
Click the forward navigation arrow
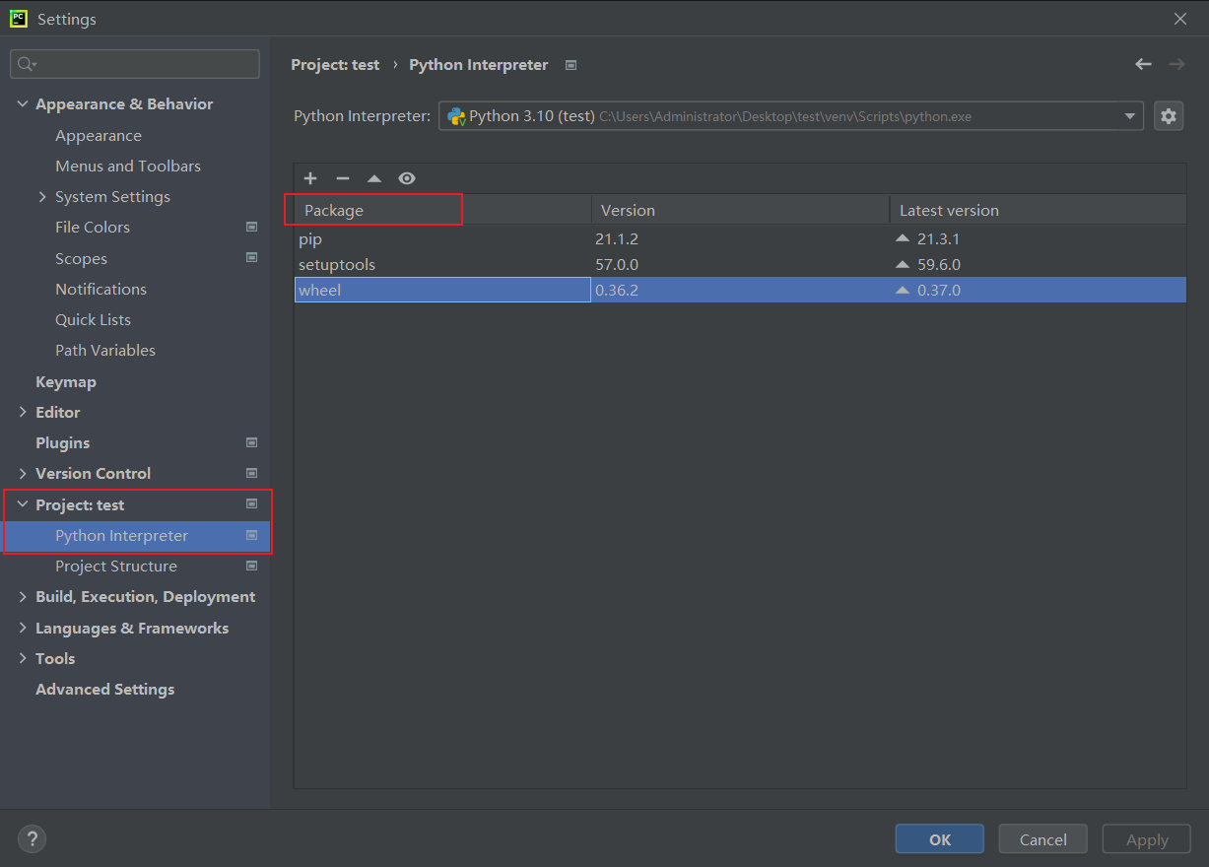point(1176,64)
